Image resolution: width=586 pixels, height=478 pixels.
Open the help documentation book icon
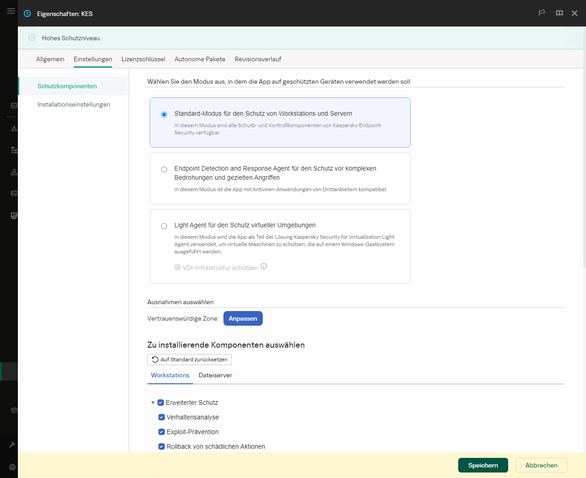coord(559,13)
